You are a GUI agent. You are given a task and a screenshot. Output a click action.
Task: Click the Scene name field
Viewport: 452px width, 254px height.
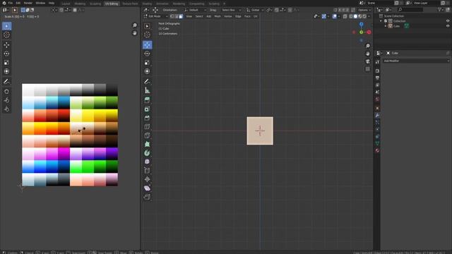point(380,3)
